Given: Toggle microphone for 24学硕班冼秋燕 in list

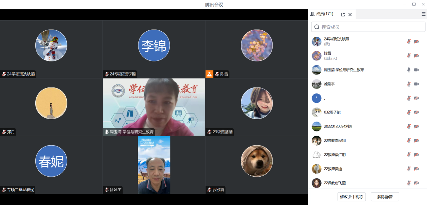Looking at the screenshot, I should pos(409,42).
